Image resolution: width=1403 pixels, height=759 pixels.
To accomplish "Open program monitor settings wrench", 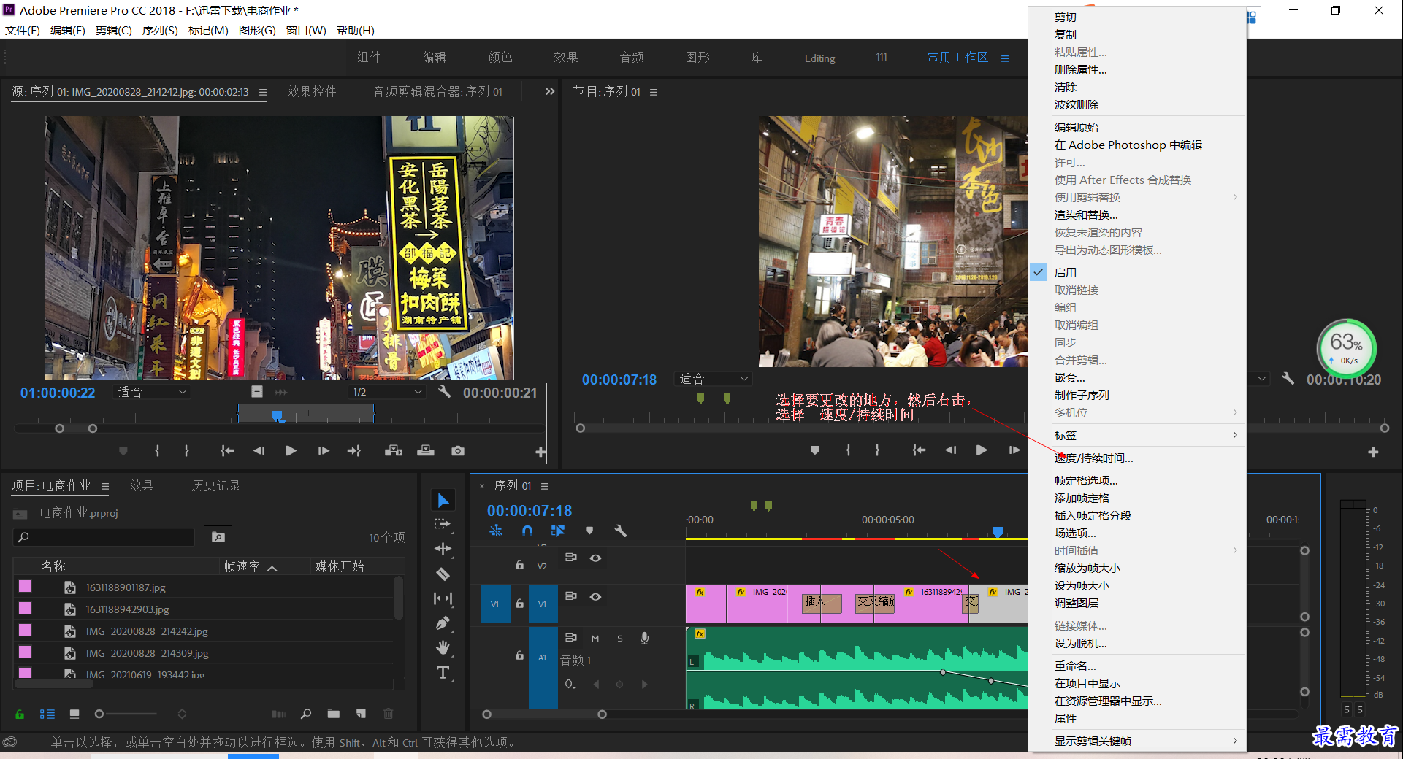I will [1288, 379].
